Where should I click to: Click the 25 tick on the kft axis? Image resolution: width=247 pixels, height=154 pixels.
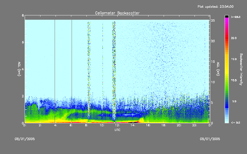[x=213, y=21]
